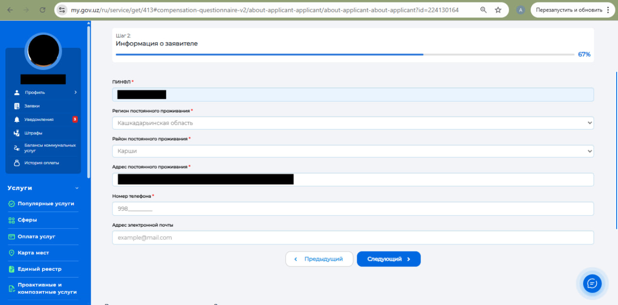Click the Следующий button
618x305 pixels.
pyautogui.click(x=388, y=259)
